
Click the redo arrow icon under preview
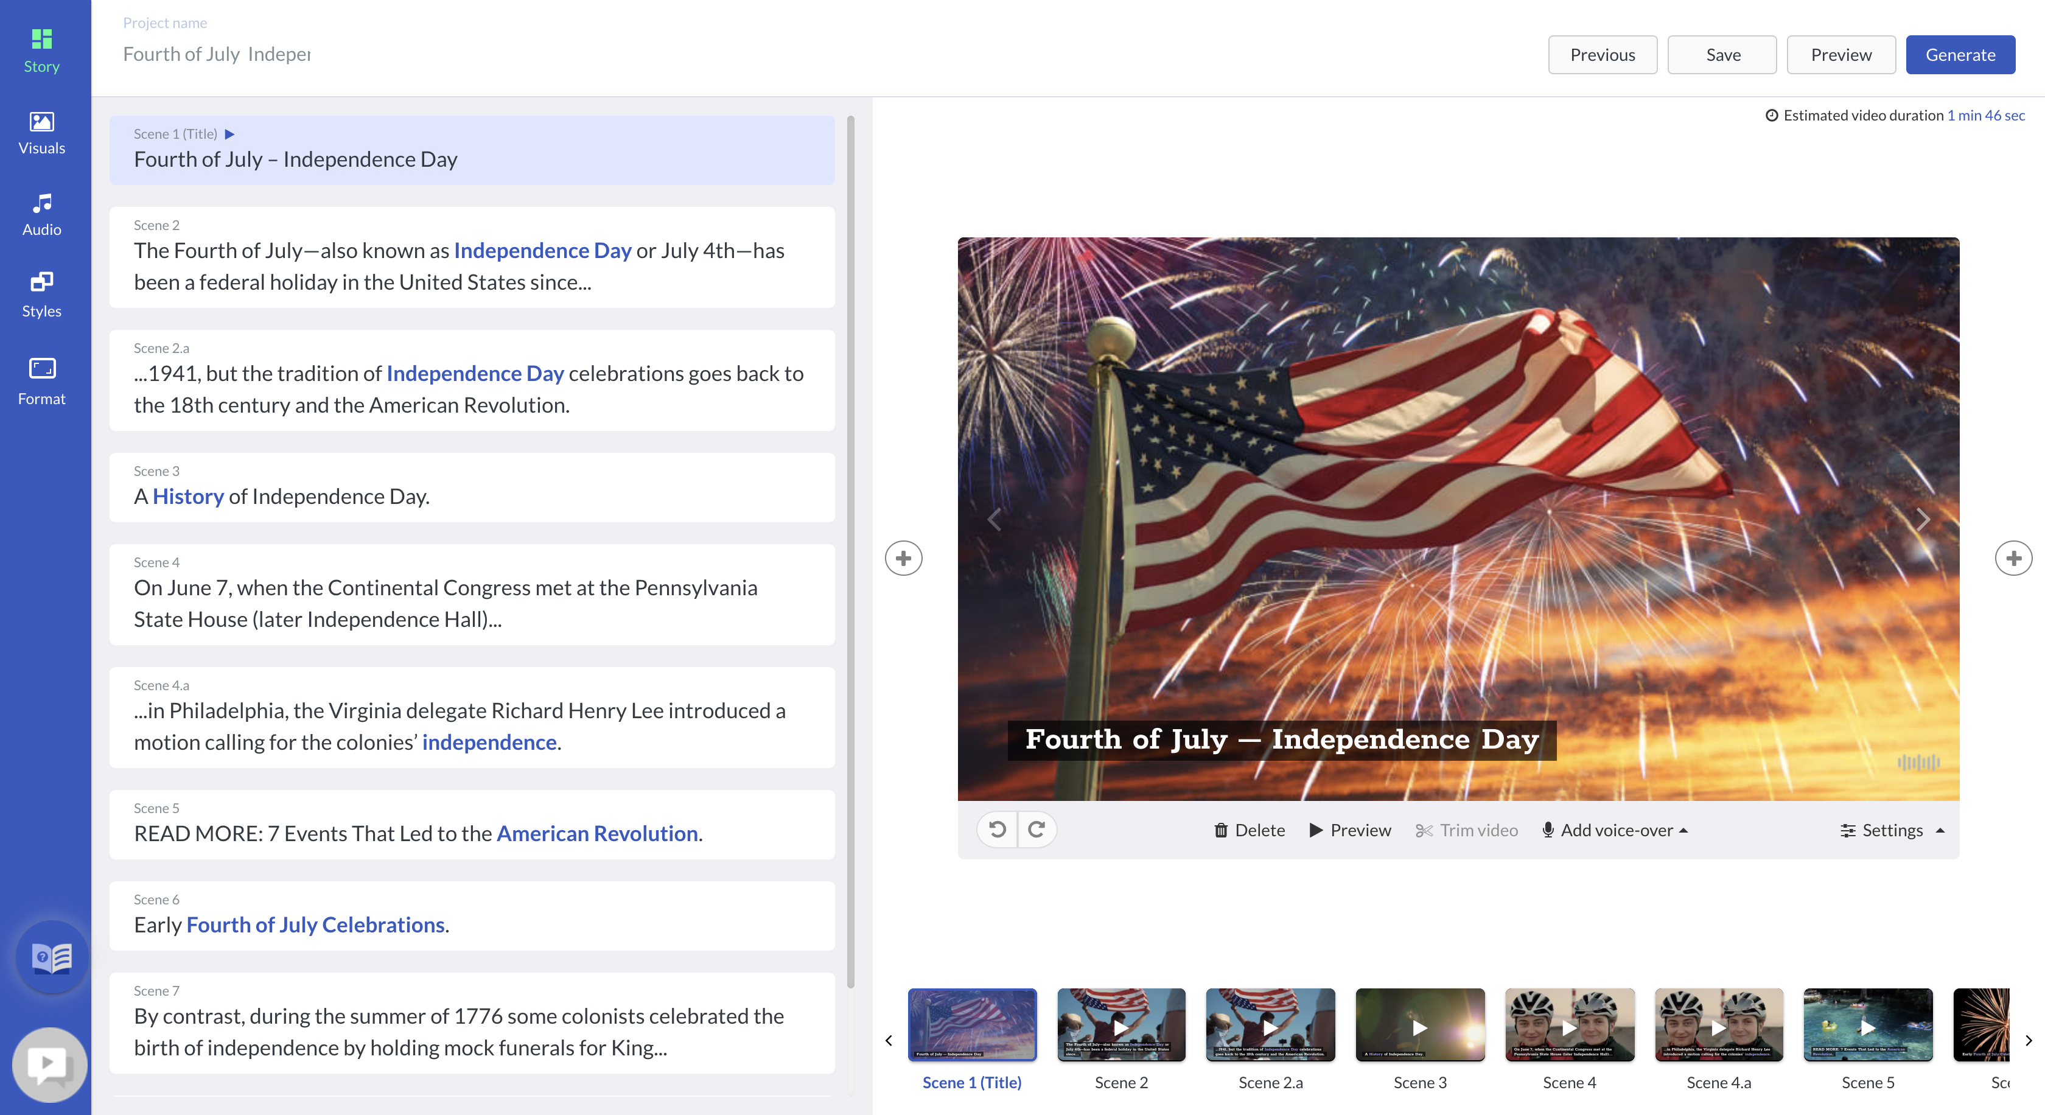tap(1036, 830)
